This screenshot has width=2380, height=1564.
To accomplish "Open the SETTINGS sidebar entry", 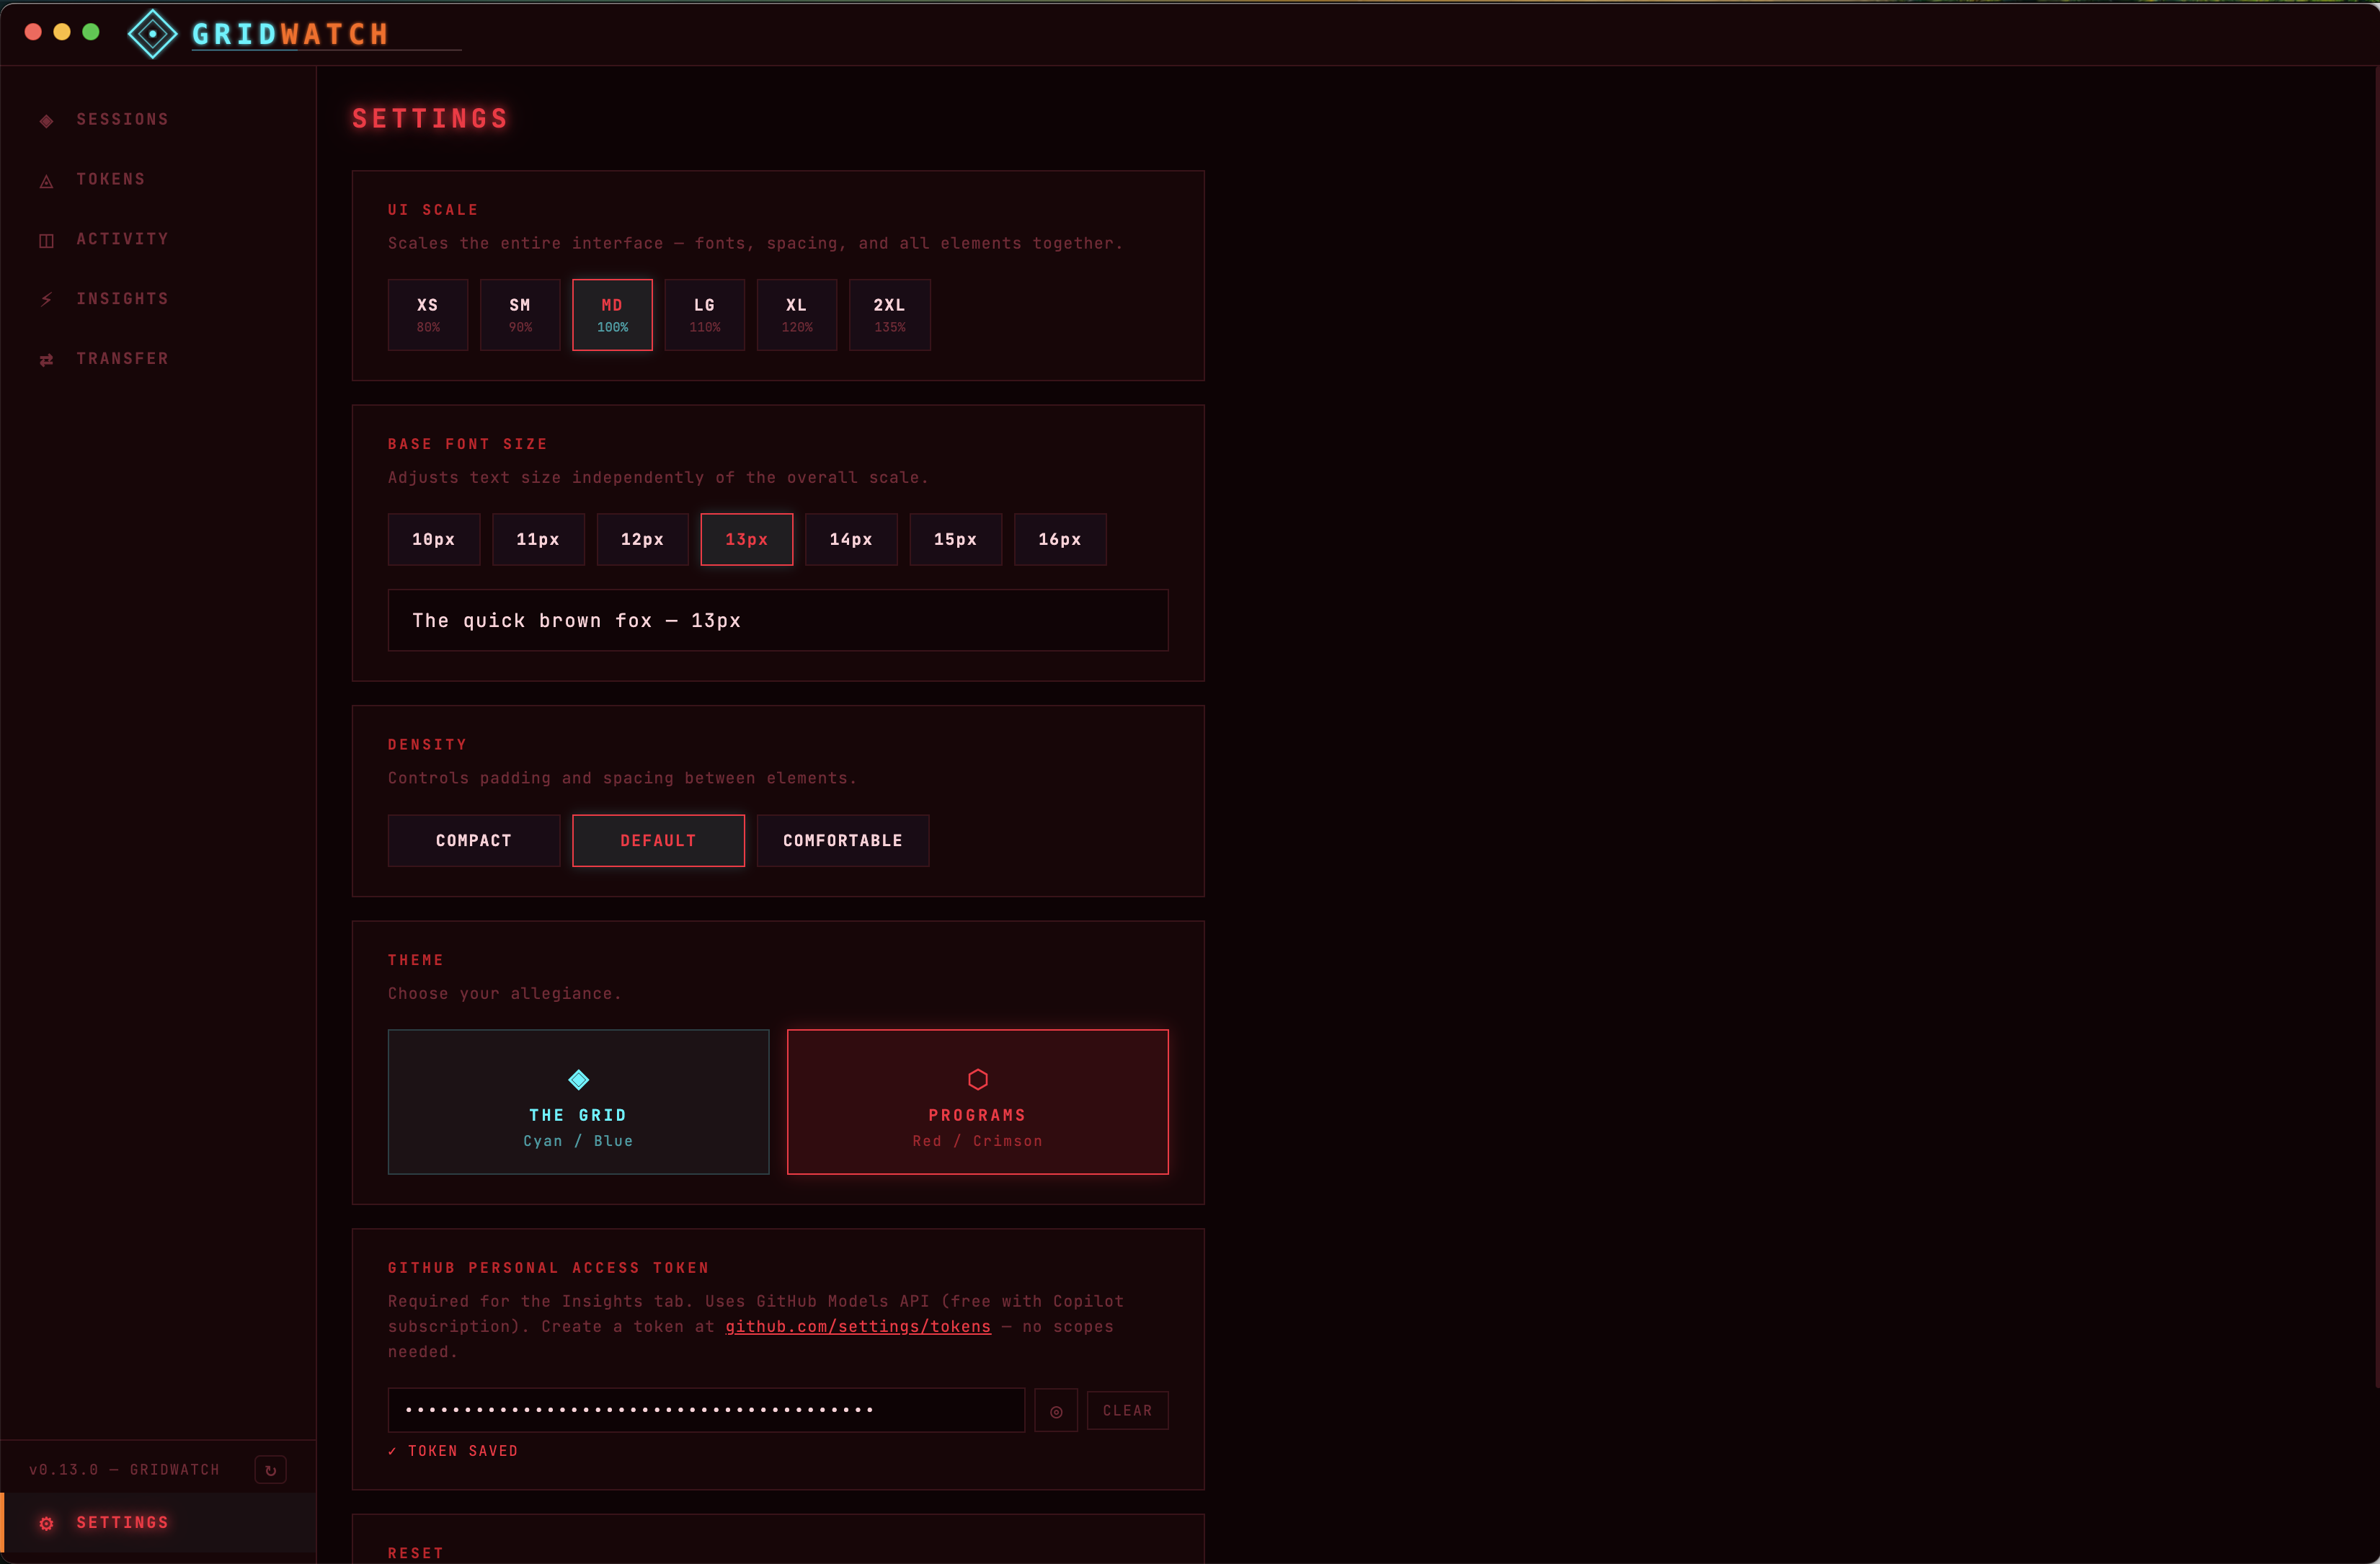I will tap(122, 1523).
